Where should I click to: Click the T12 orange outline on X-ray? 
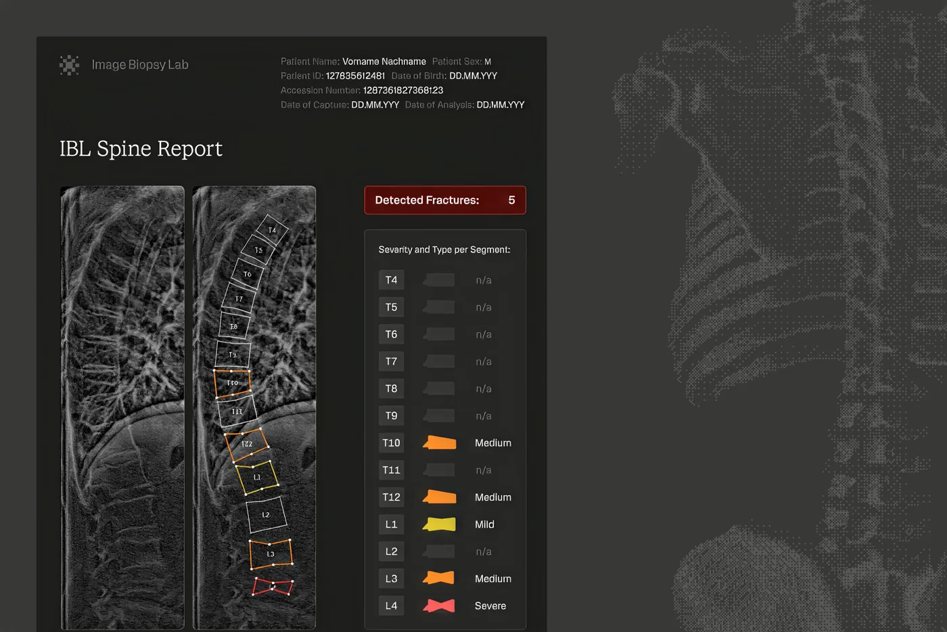click(x=246, y=445)
